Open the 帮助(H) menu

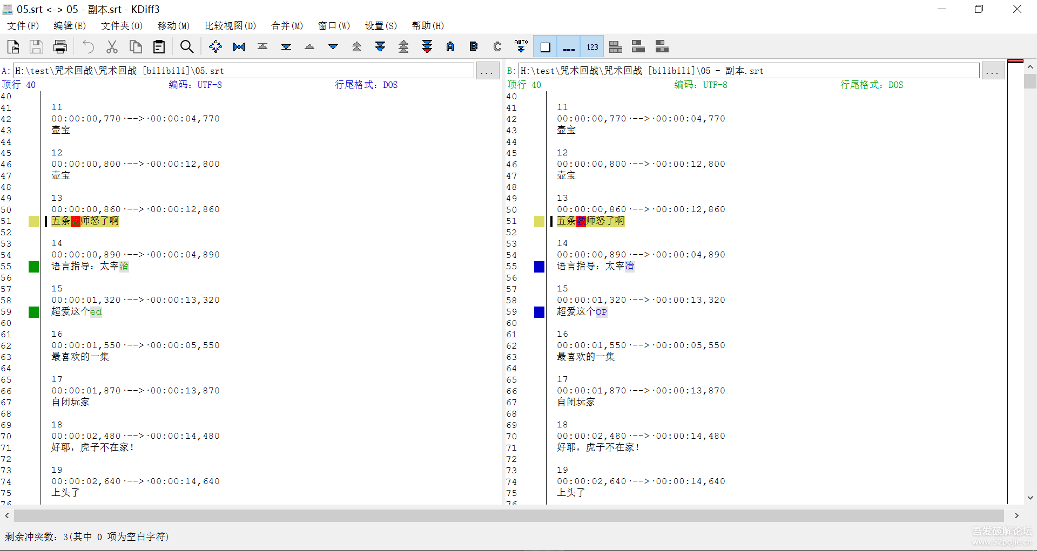428,26
